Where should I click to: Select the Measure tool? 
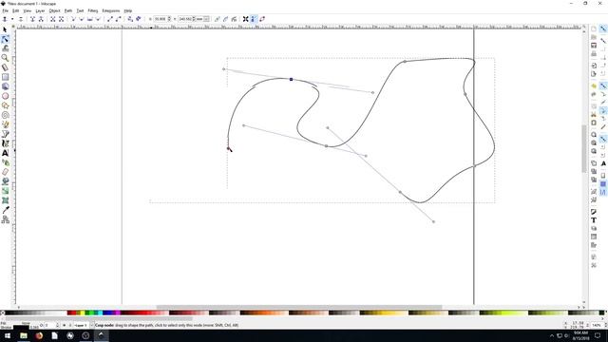click(x=5, y=67)
